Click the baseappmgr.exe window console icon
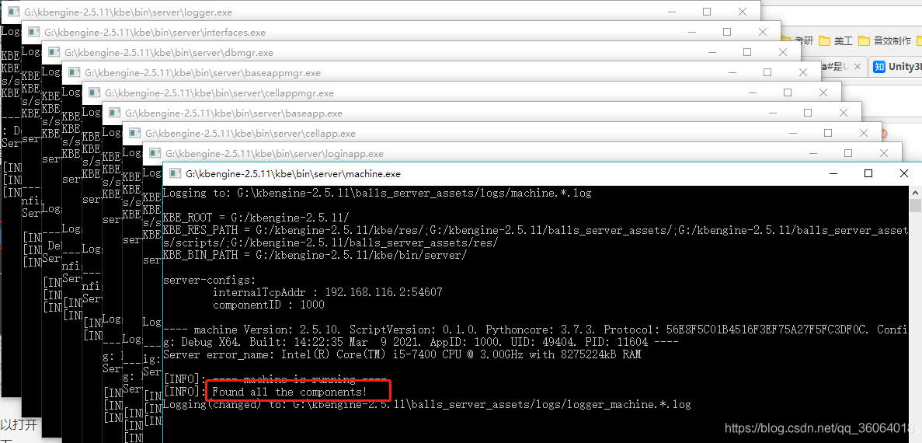This screenshot has width=922, height=443. (x=75, y=73)
